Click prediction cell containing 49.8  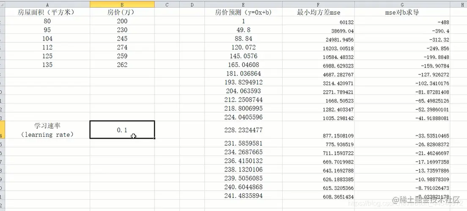[243, 30]
